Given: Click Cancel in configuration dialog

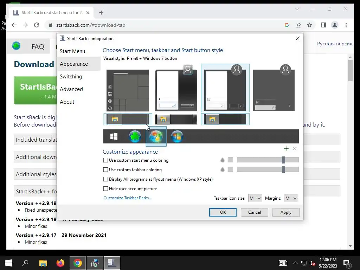Looking at the screenshot, I should (x=255, y=212).
